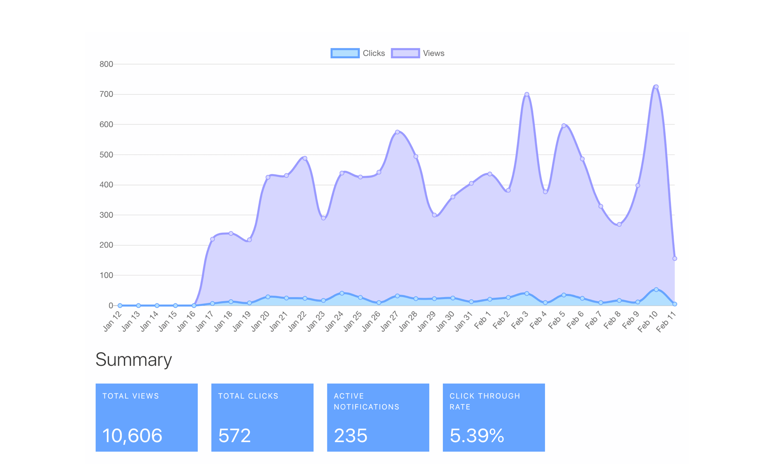Click the Clicks data point on Feb 10
Image resolution: width=774 pixels, height=464 pixels.
point(656,290)
